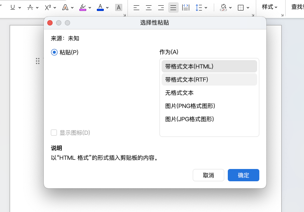Select 无格式文本 format option
Viewport: 304px width, 212px height.
click(x=209, y=93)
